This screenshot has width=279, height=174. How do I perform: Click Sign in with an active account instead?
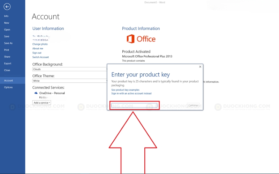(131, 93)
